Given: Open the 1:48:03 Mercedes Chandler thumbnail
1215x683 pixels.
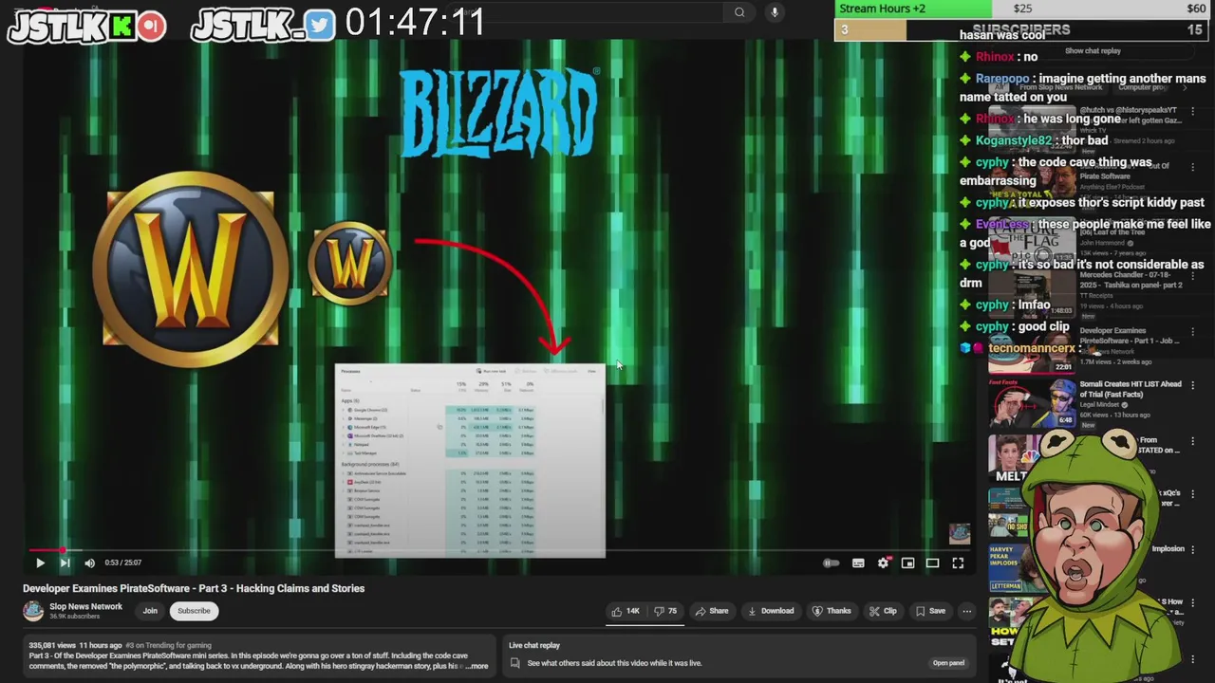Looking at the screenshot, I should [x=1032, y=296].
